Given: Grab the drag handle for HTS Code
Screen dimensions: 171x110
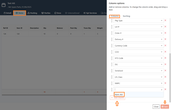Looking at the screenshot, I should click(x=112, y=58).
